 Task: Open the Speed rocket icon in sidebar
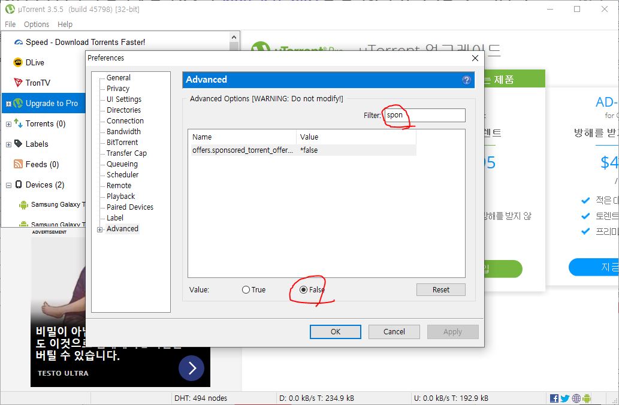tap(18, 42)
